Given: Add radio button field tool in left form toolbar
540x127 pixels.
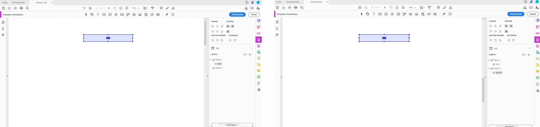Looking at the screenshot, I should click(116, 15).
